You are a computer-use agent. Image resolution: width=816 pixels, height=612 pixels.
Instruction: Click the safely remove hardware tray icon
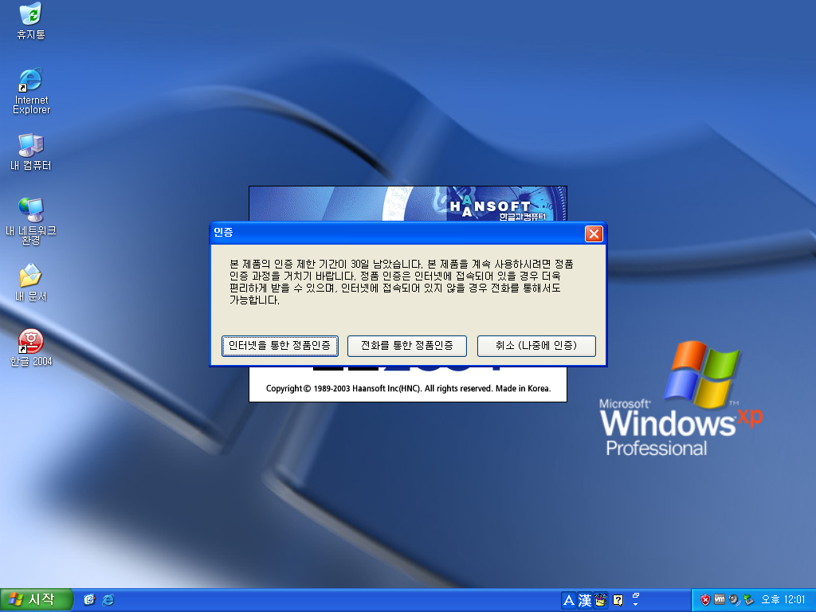pyautogui.click(x=748, y=599)
